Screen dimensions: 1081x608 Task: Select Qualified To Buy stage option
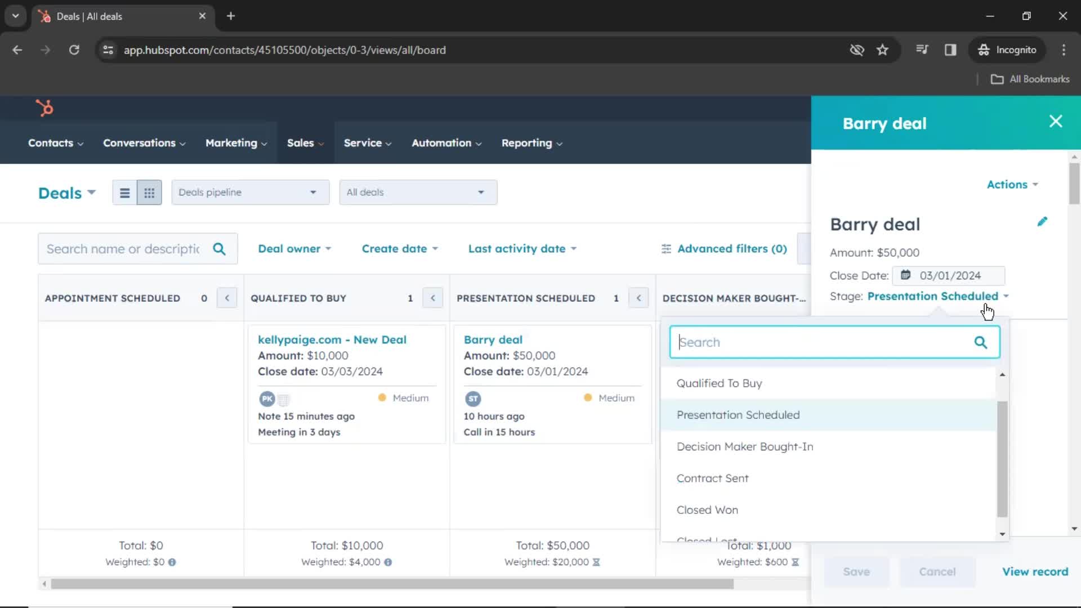[828, 383]
